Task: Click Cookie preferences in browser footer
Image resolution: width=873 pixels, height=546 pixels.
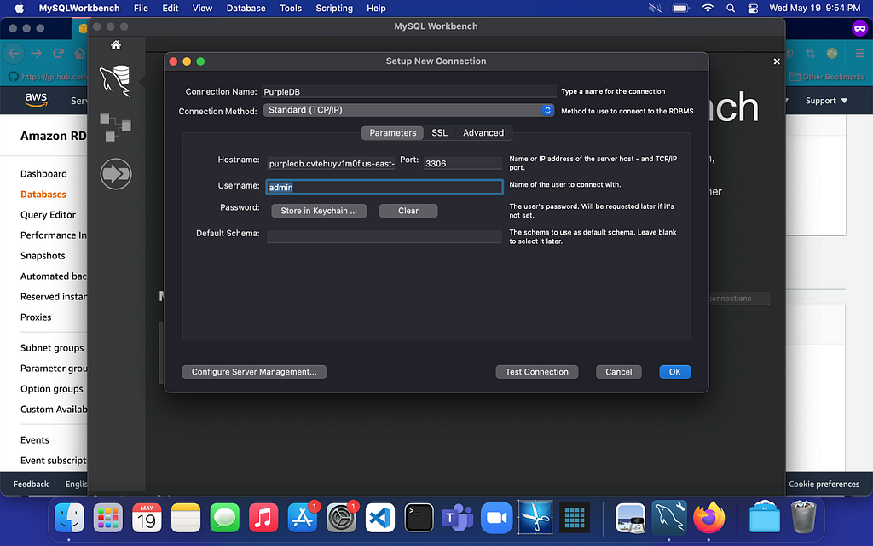Action: pyautogui.click(x=824, y=485)
